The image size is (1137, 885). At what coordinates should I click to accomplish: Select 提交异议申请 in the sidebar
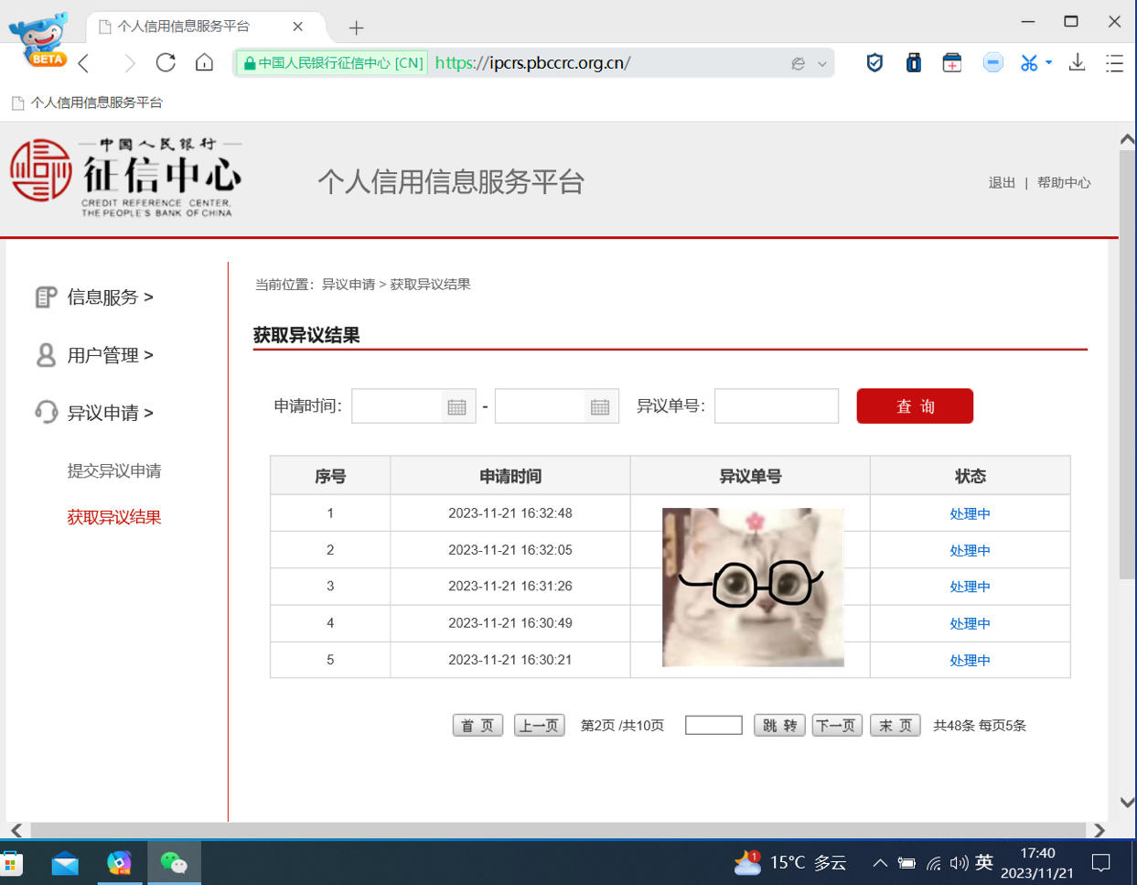pos(114,471)
